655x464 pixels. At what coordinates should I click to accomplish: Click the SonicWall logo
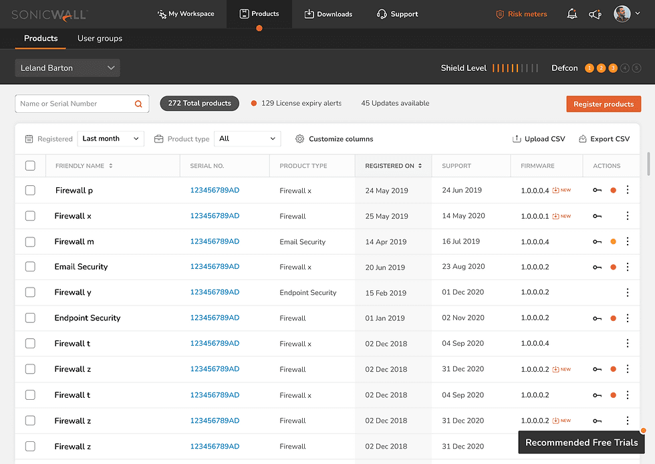point(49,15)
